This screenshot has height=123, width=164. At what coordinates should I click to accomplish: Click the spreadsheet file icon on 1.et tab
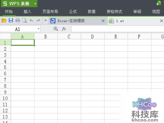click(111, 21)
